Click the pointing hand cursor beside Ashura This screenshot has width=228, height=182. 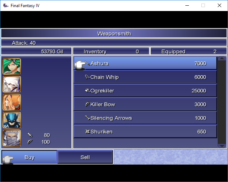(x=80, y=65)
